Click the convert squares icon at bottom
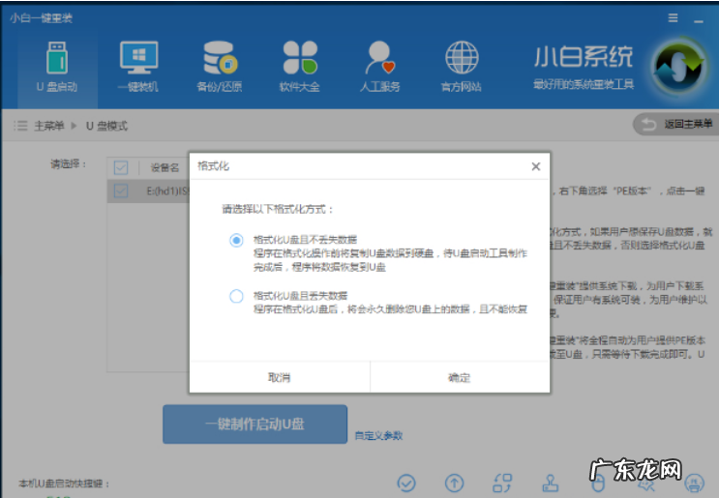The height and width of the screenshot is (498, 719). click(502, 483)
